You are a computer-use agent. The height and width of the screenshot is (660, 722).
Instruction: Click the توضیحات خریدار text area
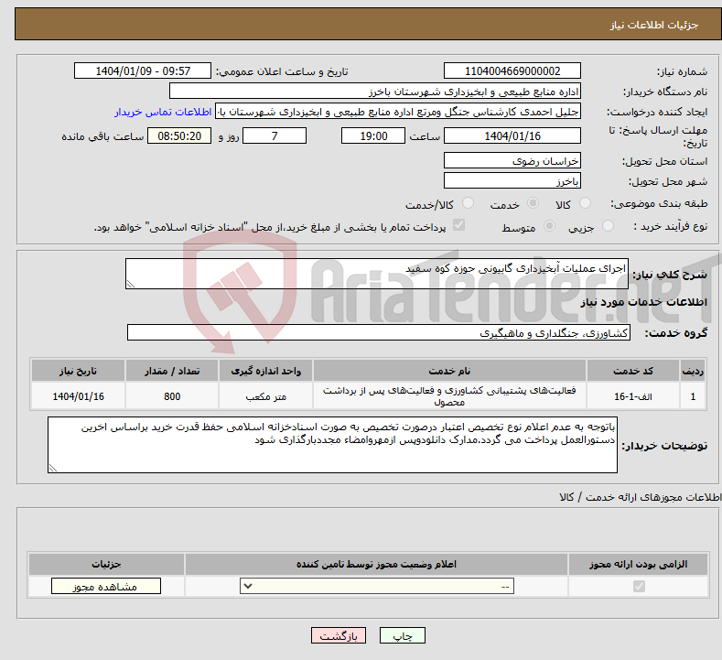[332, 445]
